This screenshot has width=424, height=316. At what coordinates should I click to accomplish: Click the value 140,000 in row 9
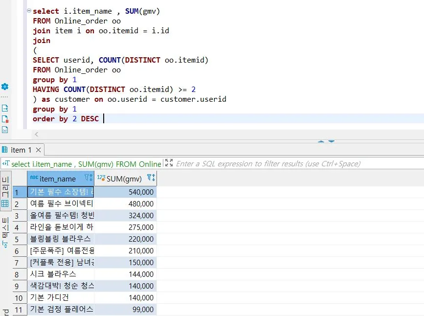coord(141,286)
